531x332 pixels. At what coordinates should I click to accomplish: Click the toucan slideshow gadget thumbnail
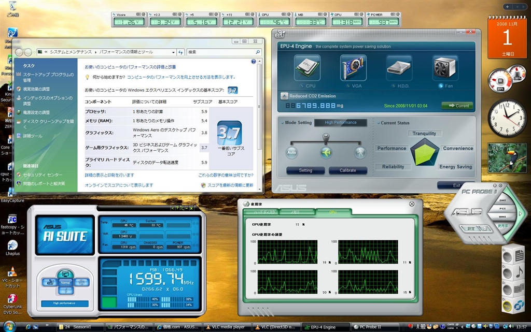click(507, 157)
